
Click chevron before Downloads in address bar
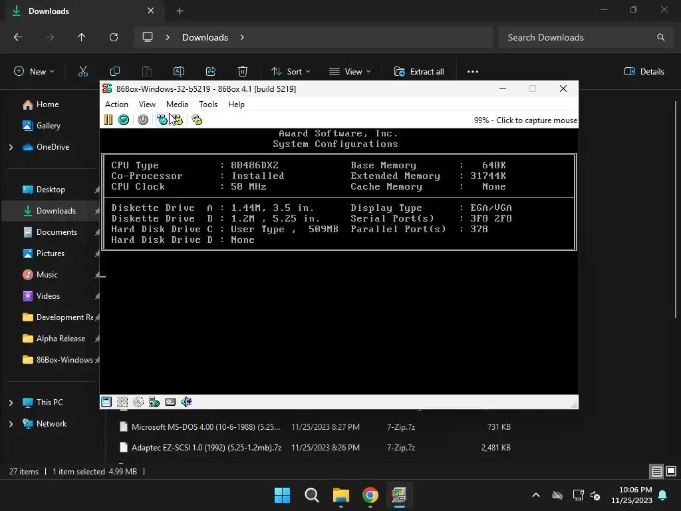tap(167, 37)
